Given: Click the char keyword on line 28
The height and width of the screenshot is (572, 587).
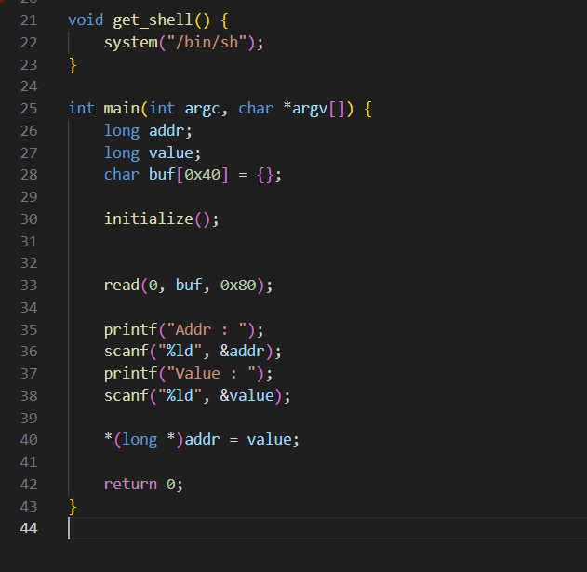Looking at the screenshot, I should click(x=122, y=175).
